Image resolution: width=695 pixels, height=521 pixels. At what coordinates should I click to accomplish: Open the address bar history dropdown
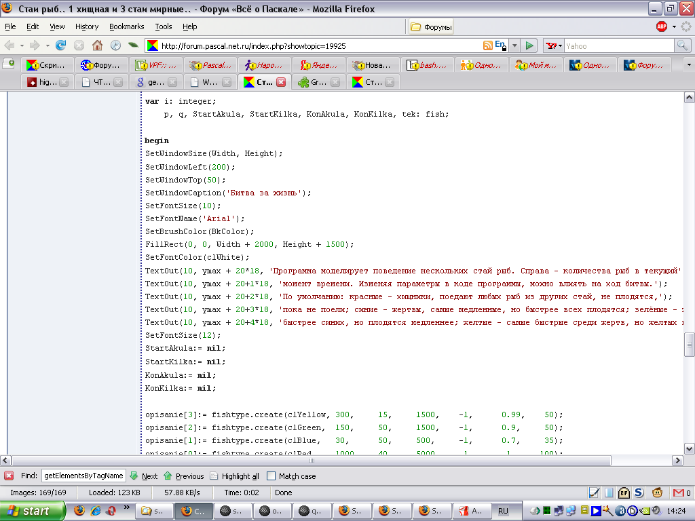pos(514,45)
